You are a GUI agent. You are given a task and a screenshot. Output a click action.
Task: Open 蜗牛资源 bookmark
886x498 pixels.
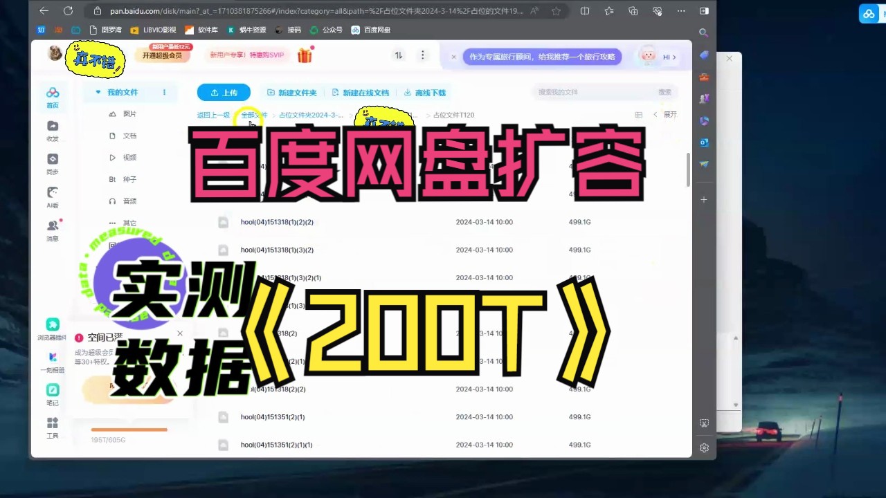click(x=246, y=30)
